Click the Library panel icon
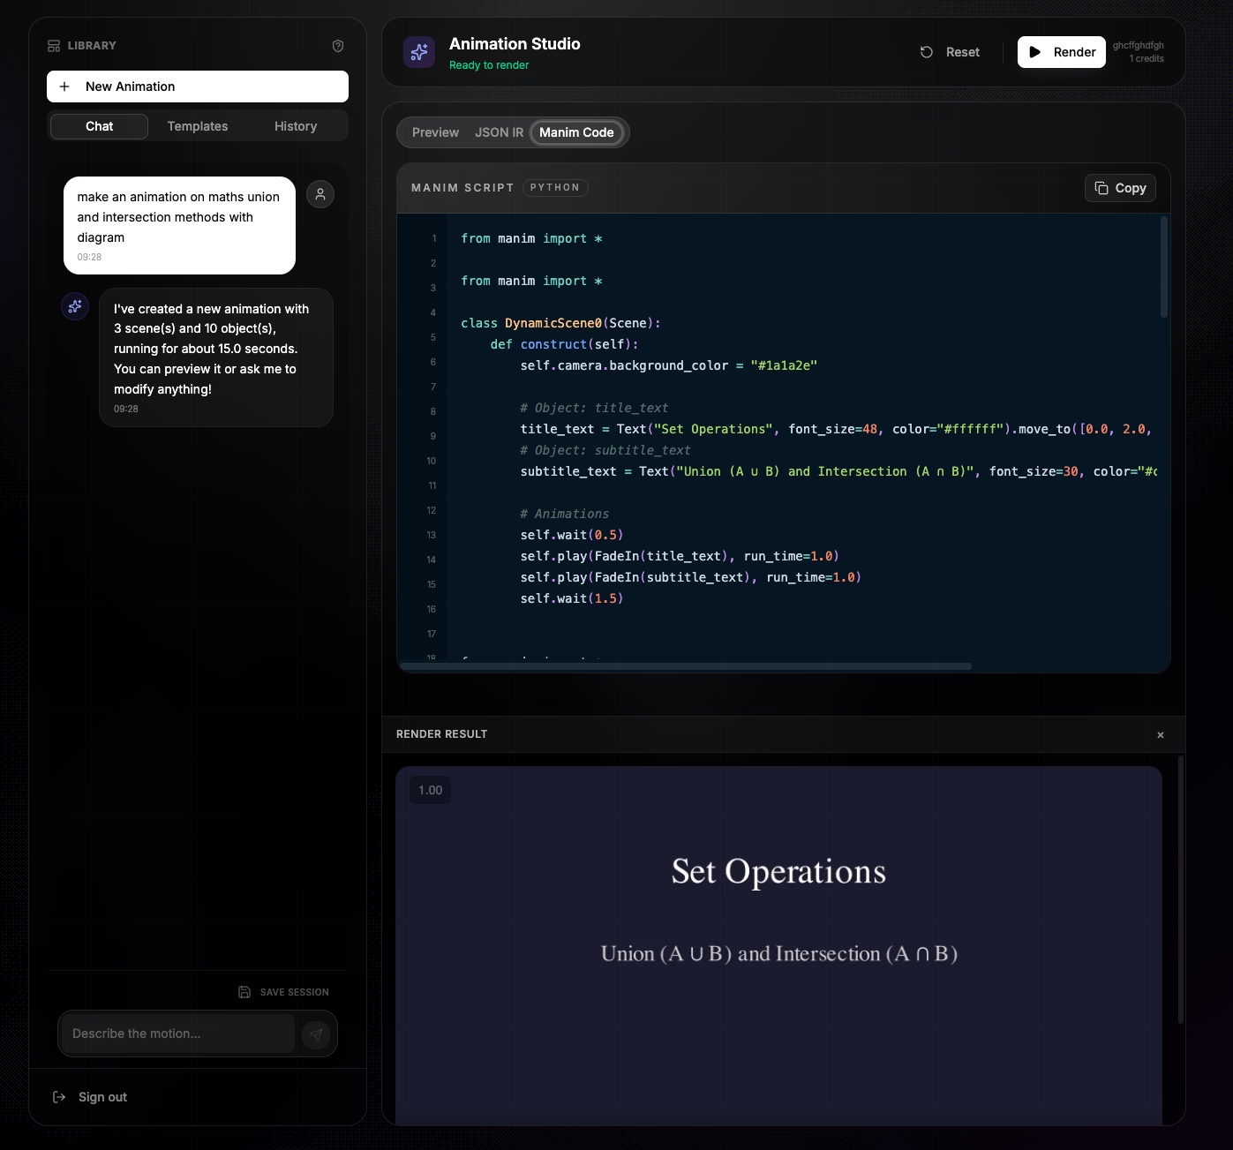 click(54, 46)
